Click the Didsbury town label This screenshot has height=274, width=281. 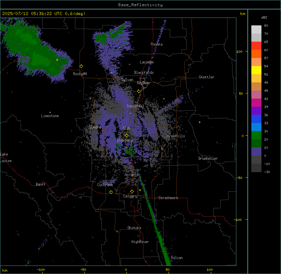[x=125, y=140]
